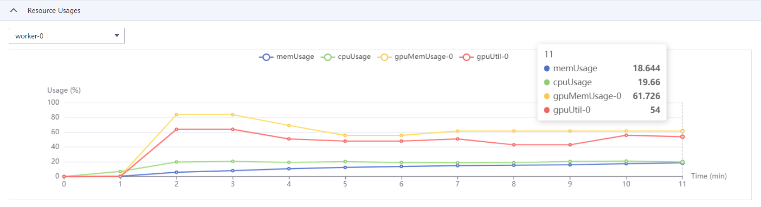
Task: Hide the cpuUsage series via legend
Action: coord(346,57)
